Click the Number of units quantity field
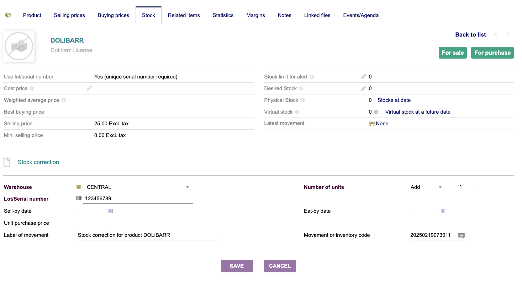The width and height of the screenshot is (522, 283). pos(460,187)
